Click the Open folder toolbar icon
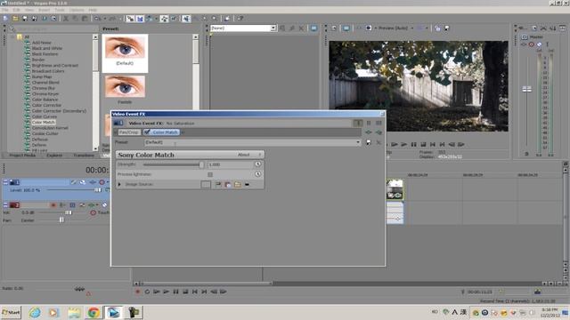 click(x=15, y=18)
